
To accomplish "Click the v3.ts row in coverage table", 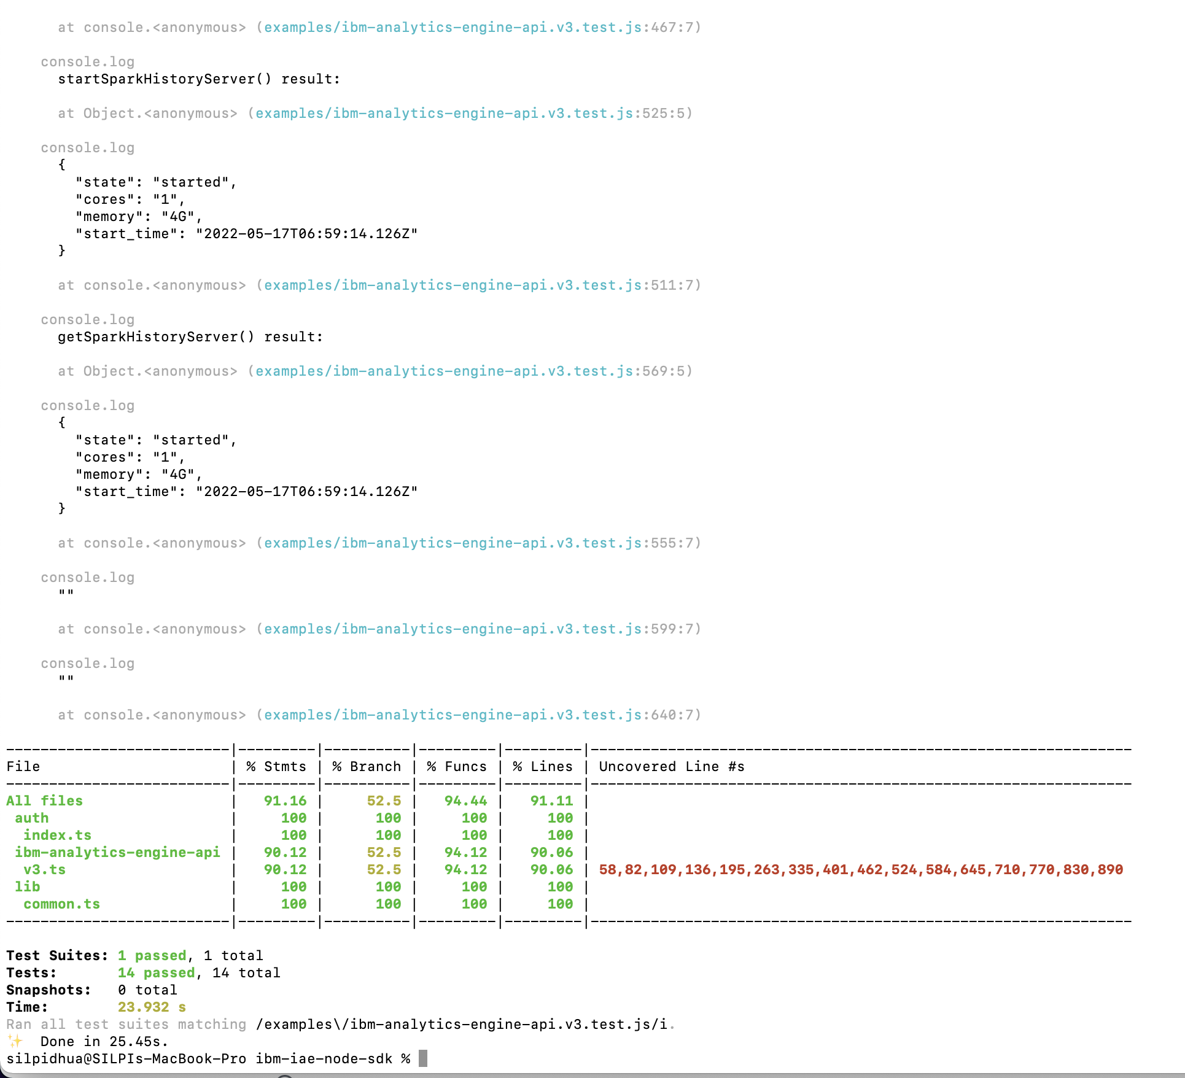I will pos(44,870).
